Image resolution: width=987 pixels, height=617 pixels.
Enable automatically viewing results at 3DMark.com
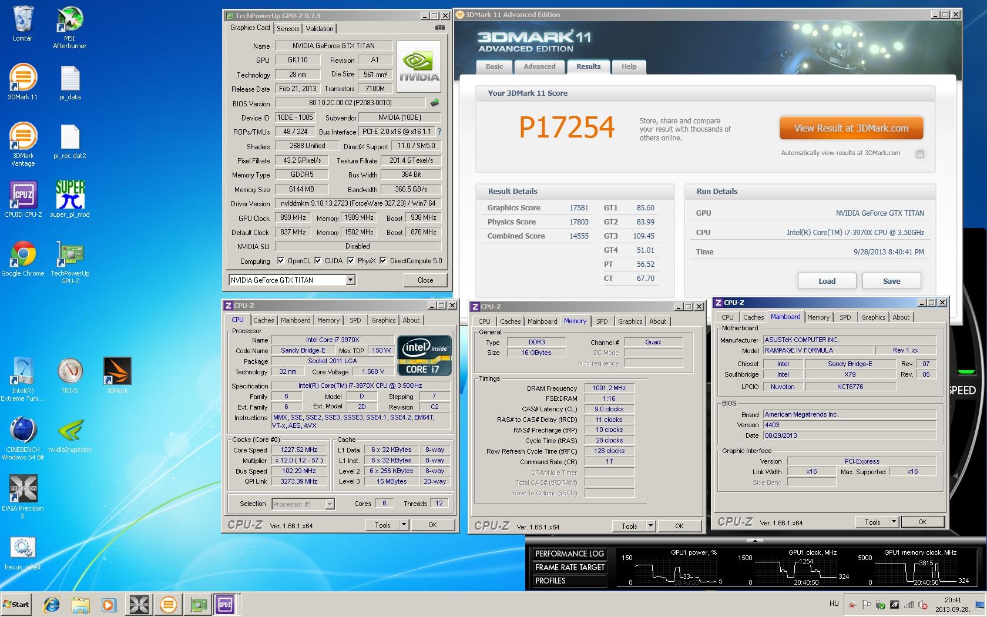click(x=920, y=154)
